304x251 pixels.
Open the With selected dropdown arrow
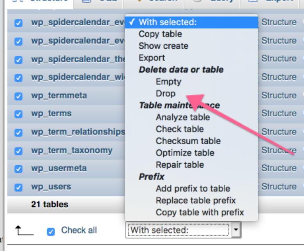236,230
